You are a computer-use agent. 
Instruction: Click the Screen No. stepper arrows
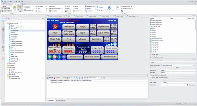click(188, 85)
